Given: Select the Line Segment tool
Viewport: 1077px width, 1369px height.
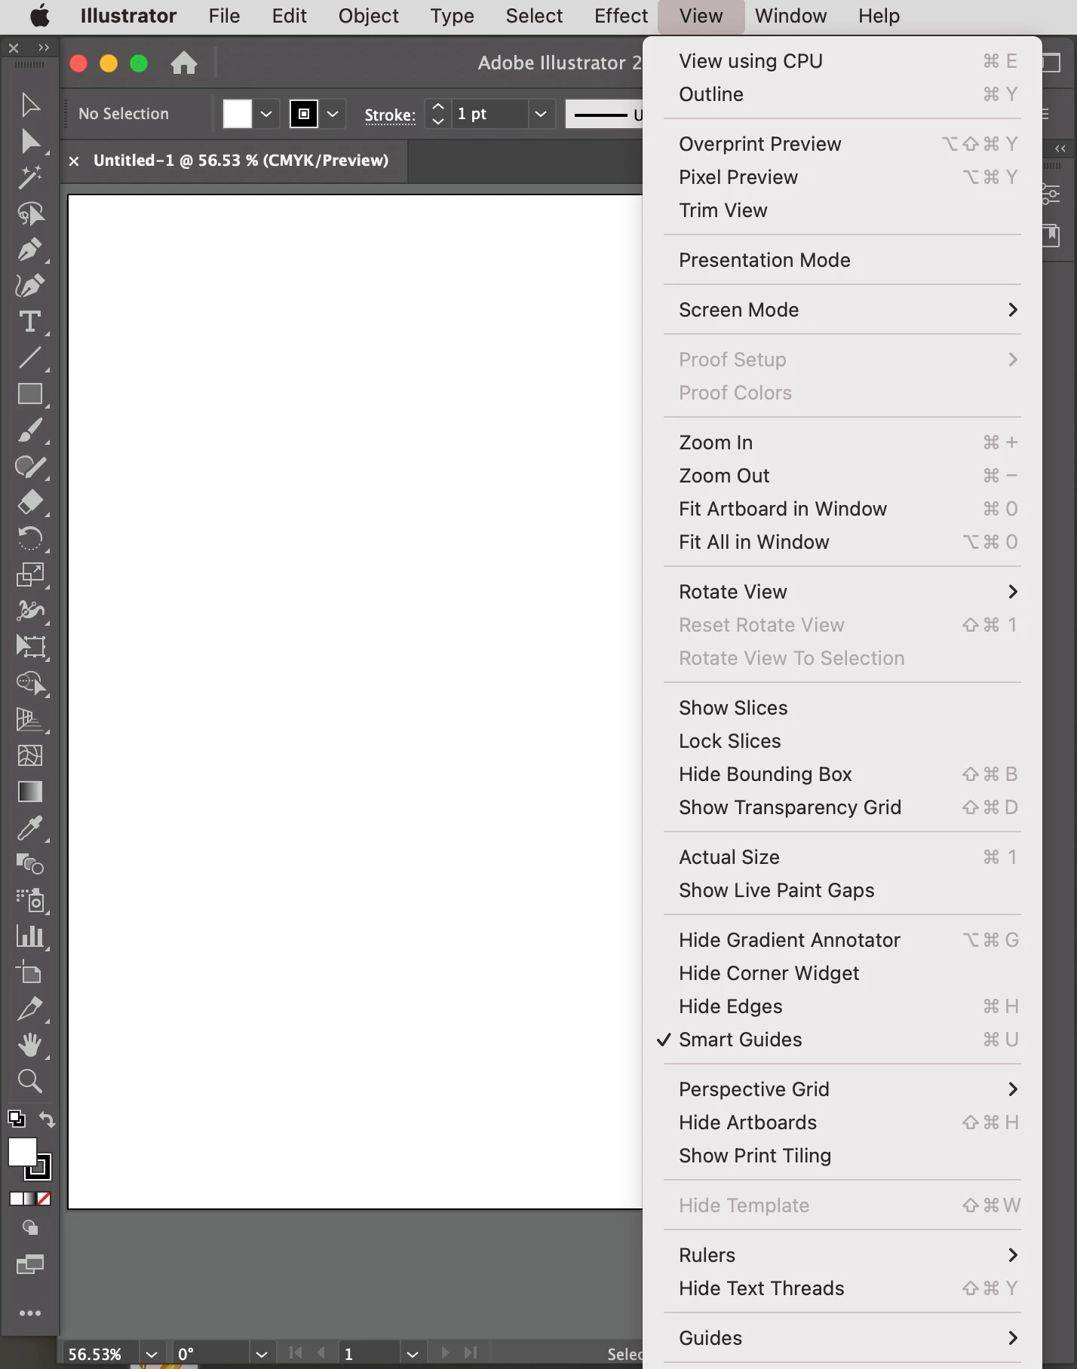Looking at the screenshot, I should [x=30, y=358].
